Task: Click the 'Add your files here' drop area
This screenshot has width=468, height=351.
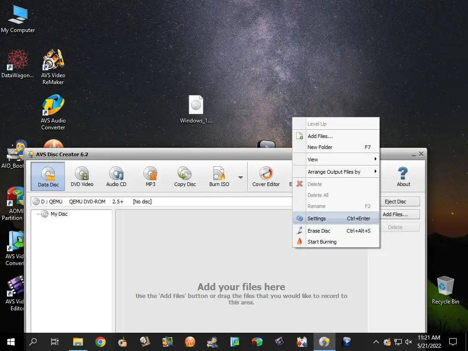Action: click(x=241, y=271)
